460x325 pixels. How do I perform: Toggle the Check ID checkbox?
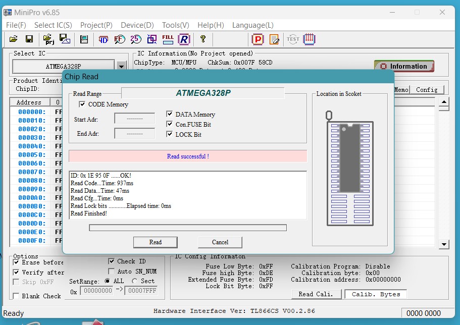pos(111,261)
